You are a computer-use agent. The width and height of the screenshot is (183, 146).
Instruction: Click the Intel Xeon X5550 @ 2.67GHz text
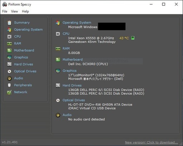pos(91,38)
